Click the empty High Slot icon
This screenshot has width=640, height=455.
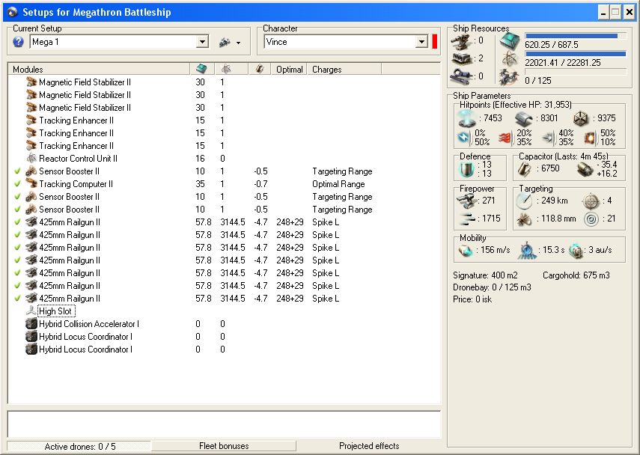(31, 311)
